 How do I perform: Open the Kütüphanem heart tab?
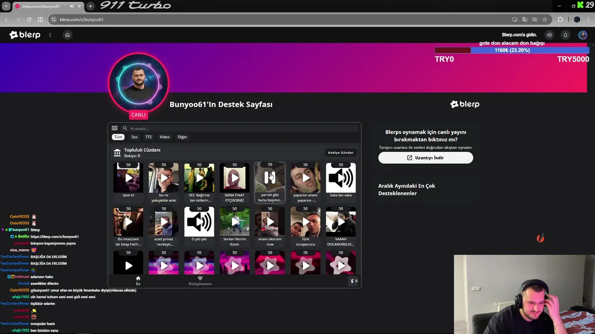coord(200,281)
